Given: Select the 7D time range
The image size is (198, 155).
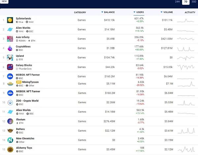Looking at the screenshot, I should click(185, 2).
